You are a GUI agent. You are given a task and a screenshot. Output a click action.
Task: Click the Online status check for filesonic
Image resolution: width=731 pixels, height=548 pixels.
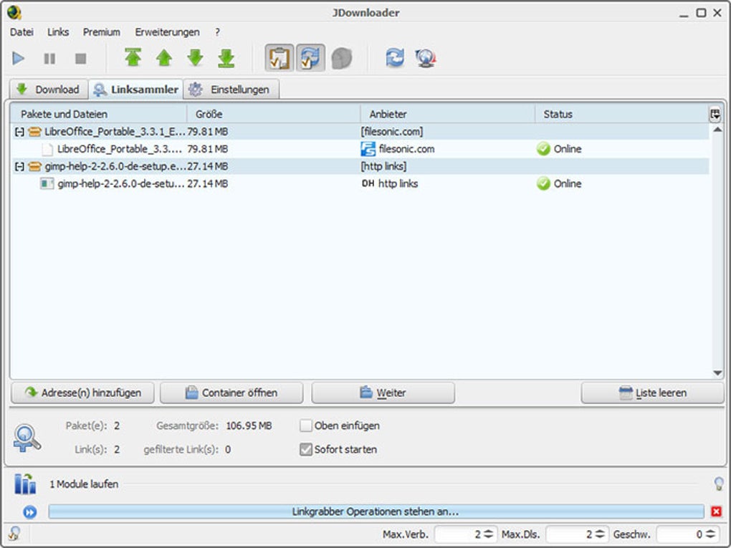(543, 149)
